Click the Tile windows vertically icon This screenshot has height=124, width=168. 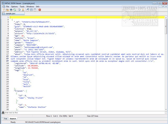click(35, 10)
